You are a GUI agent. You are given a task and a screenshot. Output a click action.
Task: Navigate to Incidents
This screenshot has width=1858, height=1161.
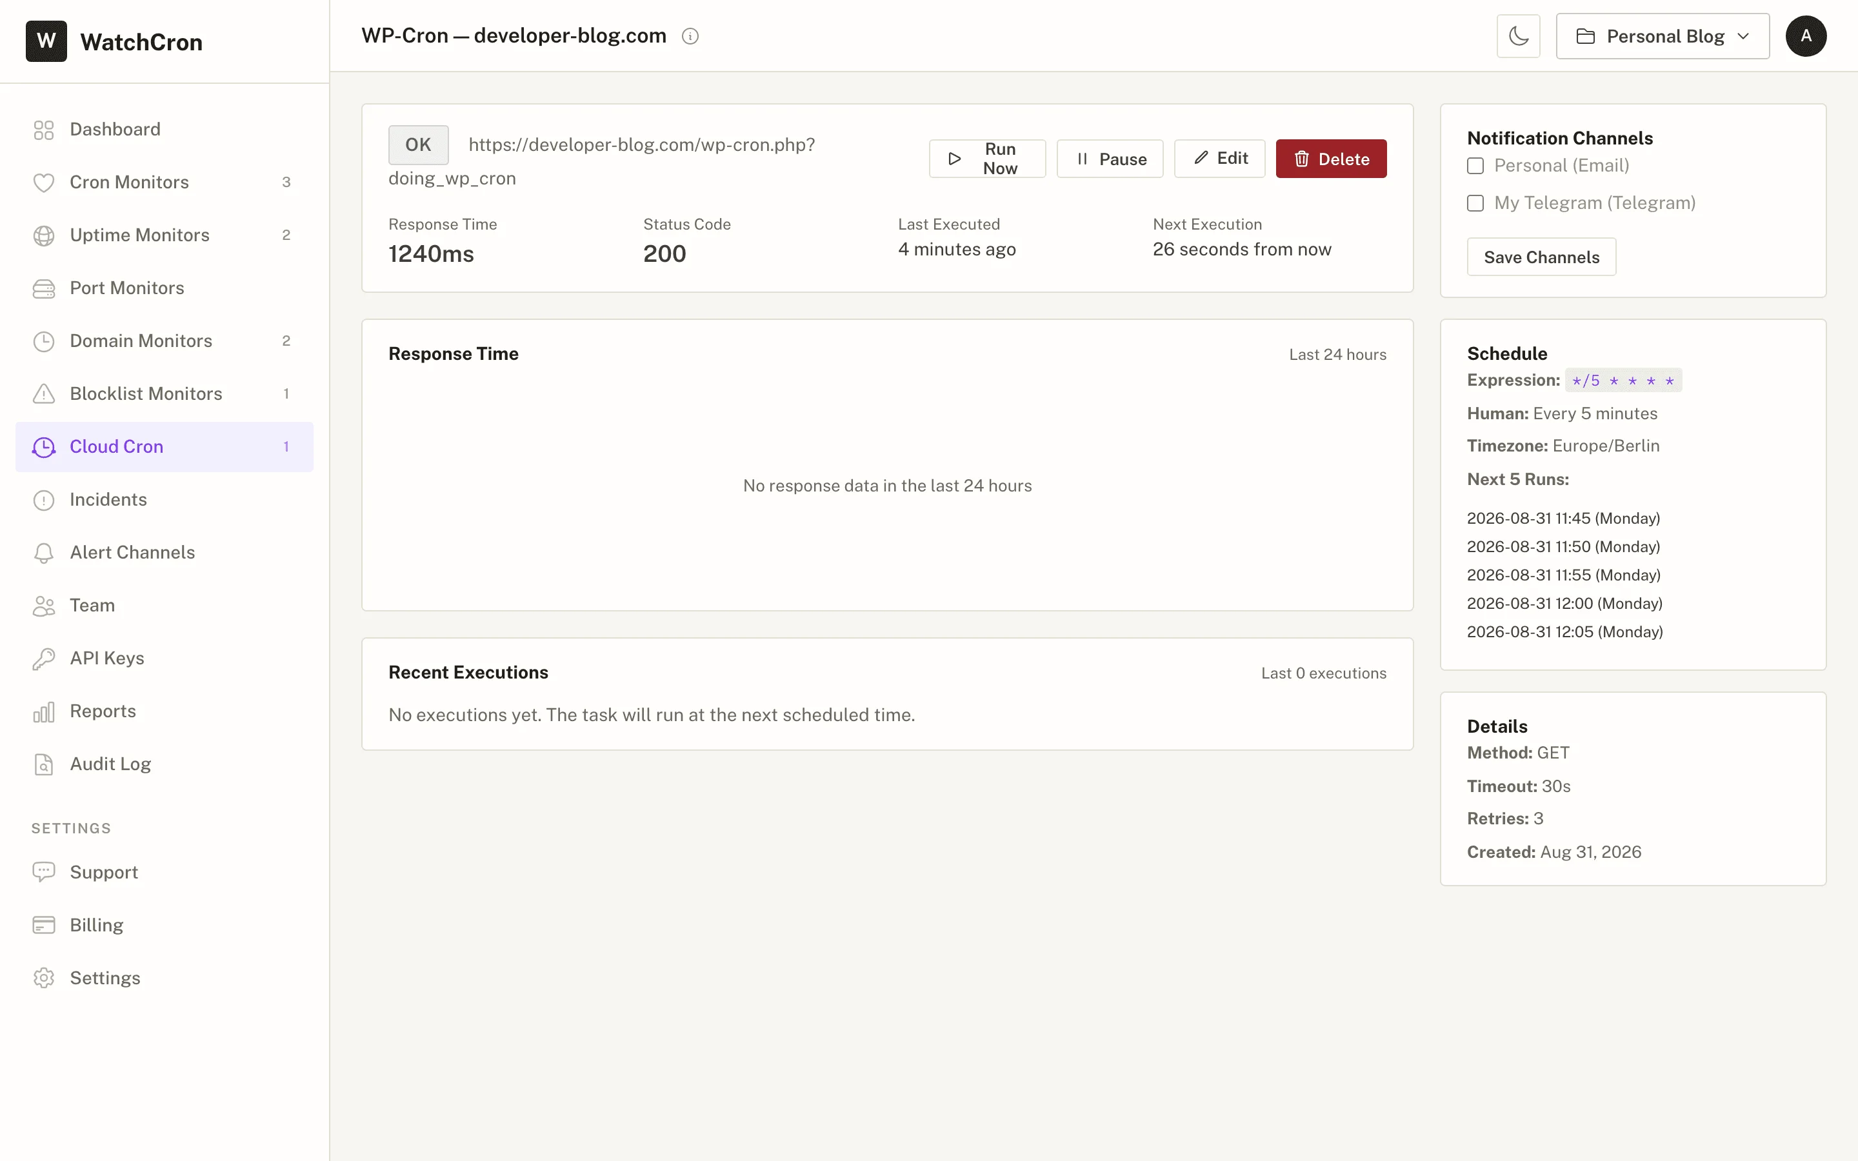pos(165,500)
